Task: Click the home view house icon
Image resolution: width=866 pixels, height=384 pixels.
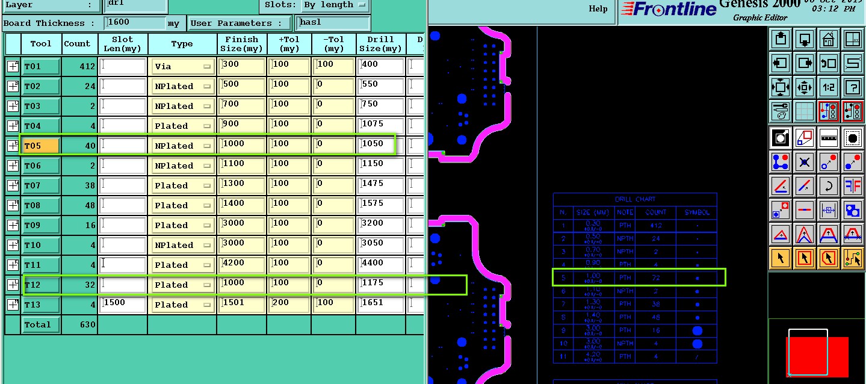Action: [829, 40]
